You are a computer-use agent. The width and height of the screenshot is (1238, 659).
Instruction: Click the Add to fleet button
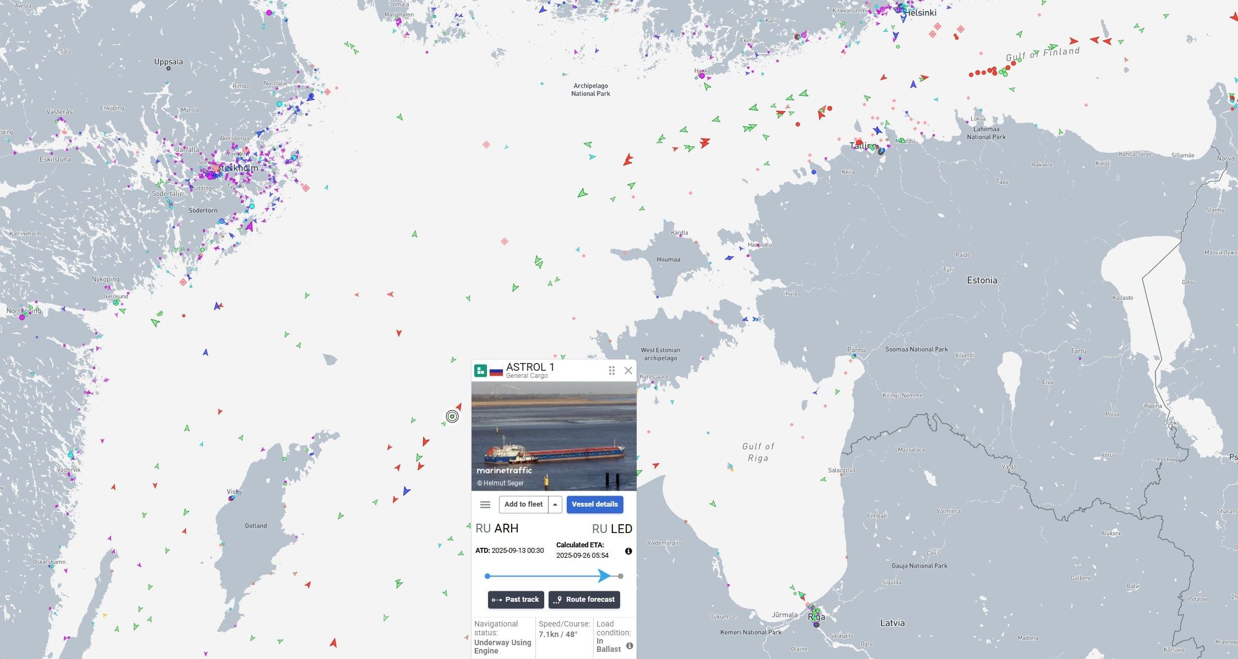point(523,504)
